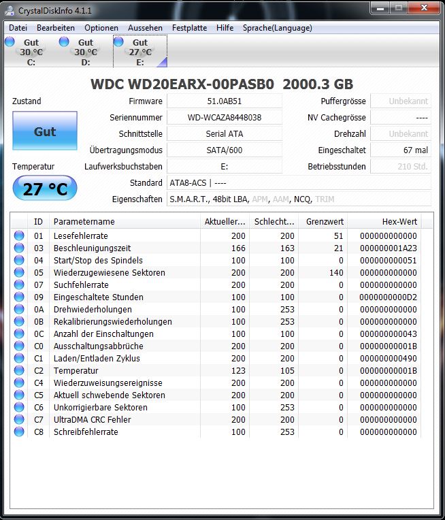The height and width of the screenshot is (520, 445).
Task: Click the Eingeschaltet field 67 mal
Action: [x=401, y=150]
